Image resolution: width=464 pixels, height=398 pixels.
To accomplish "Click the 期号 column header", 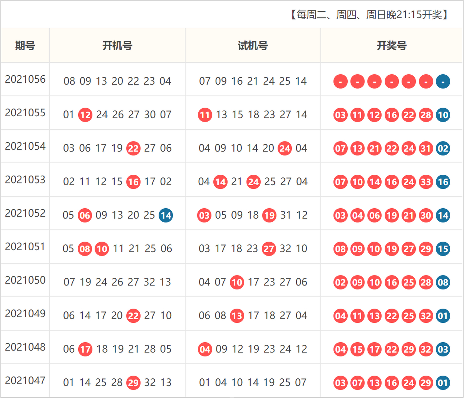I will [x=25, y=46].
